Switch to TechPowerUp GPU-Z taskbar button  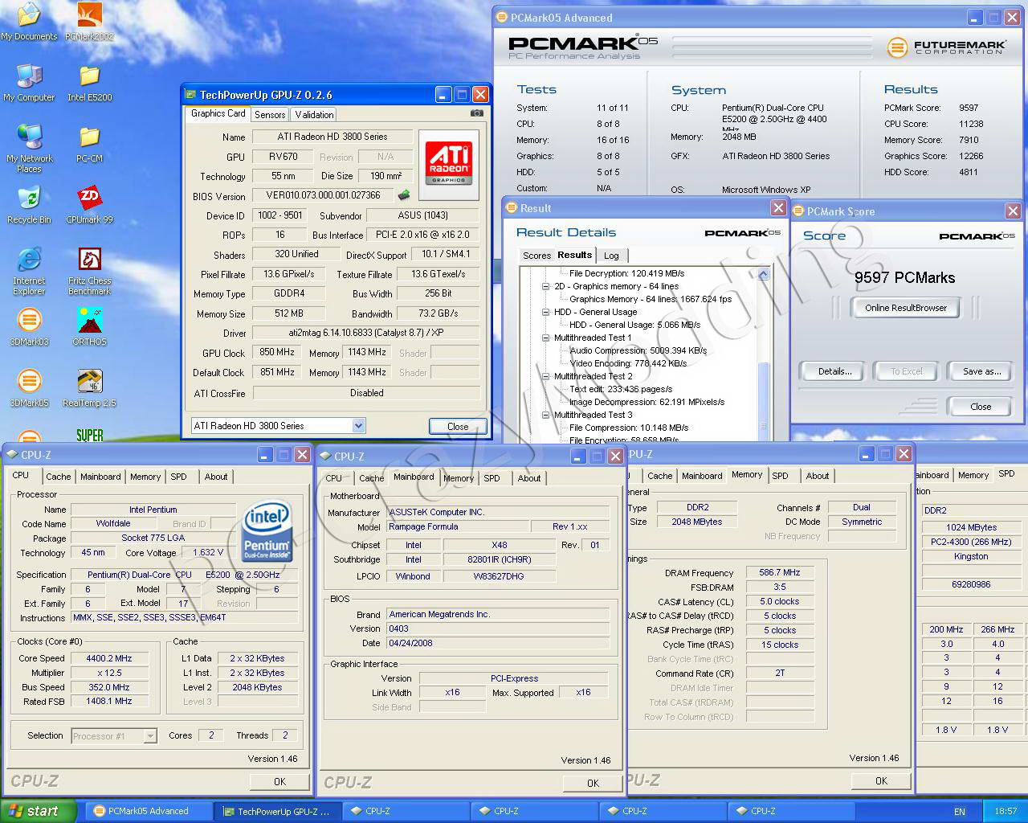click(x=277, y=812)
